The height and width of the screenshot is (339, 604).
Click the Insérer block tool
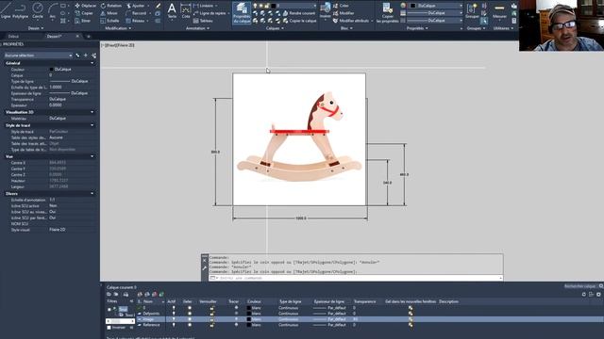(326, 10)
